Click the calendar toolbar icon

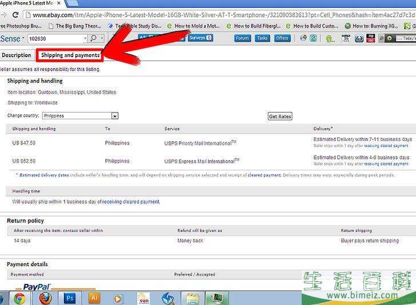346,39
